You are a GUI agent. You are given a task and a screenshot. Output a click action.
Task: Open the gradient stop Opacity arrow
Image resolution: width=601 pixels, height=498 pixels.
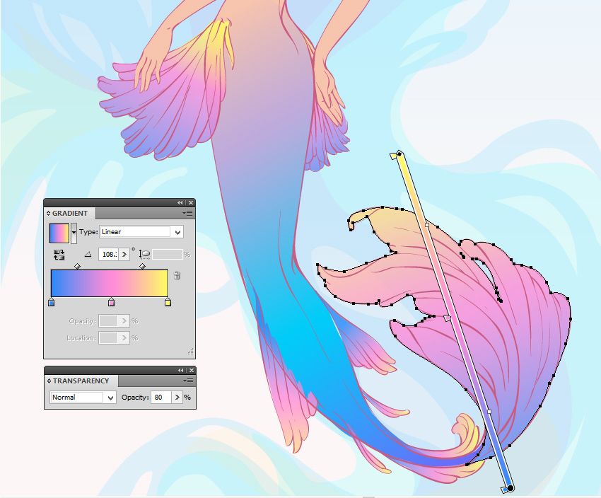124,321
